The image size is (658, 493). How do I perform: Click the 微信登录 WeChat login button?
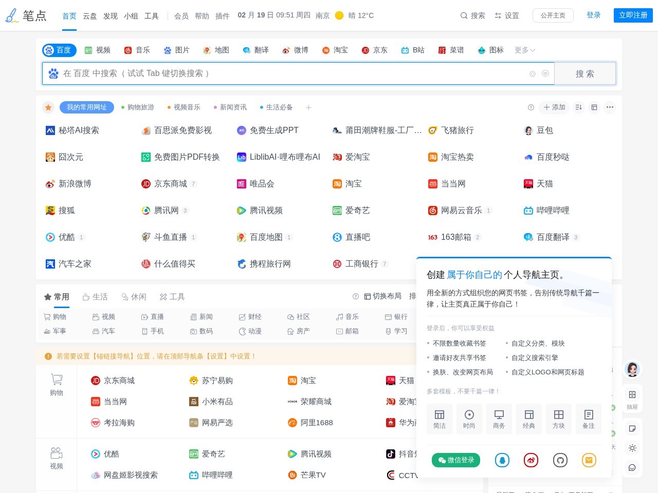pos(456,460)
